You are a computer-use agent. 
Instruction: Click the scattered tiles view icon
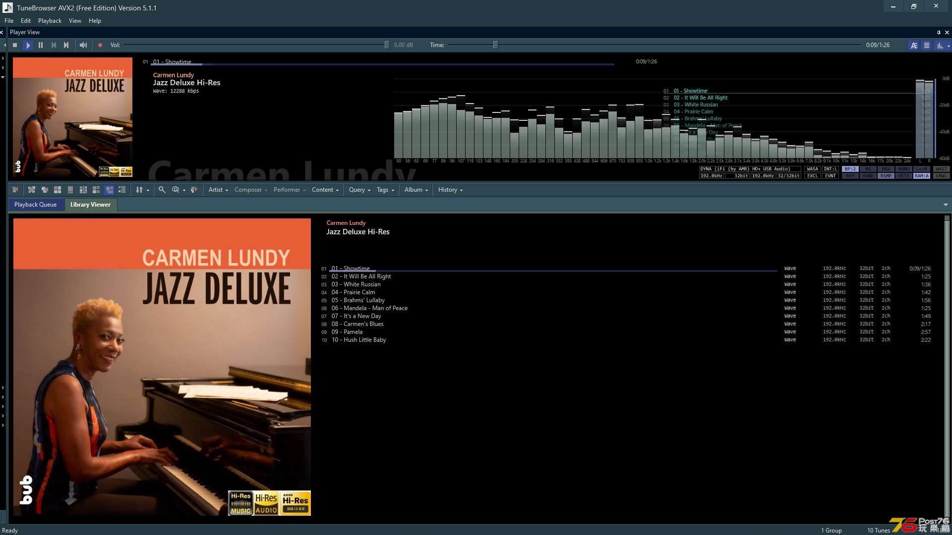[32, 190]
